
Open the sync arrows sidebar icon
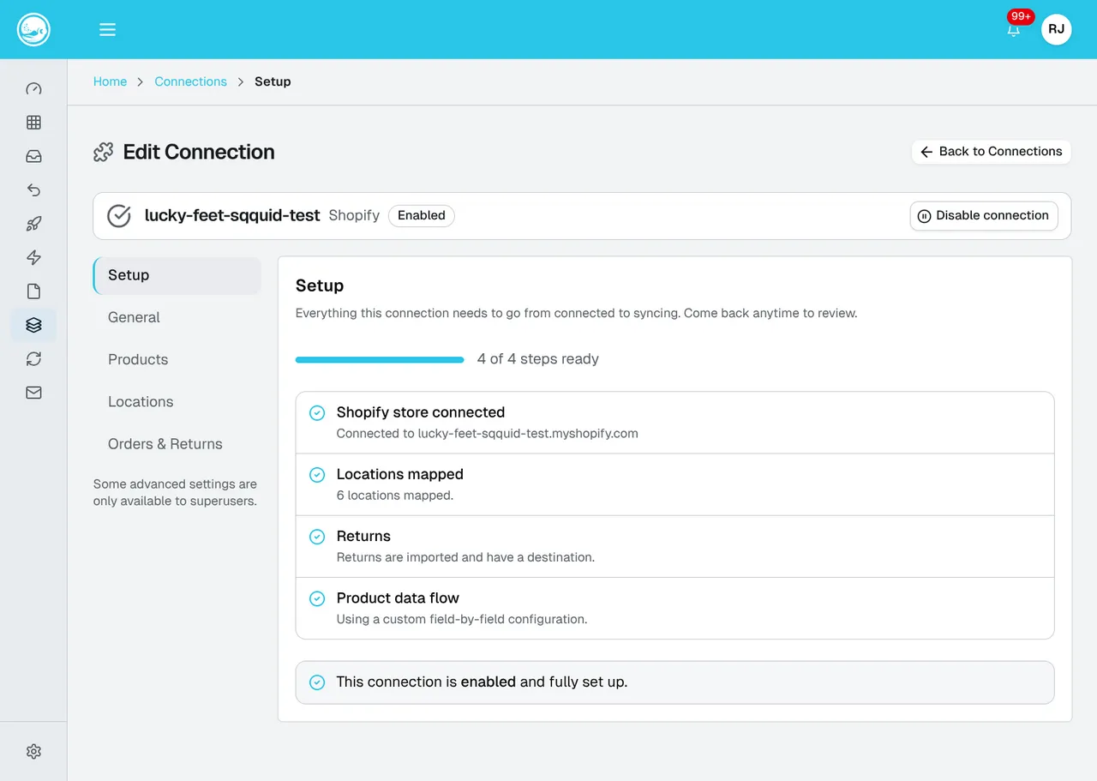coord(33,359)
